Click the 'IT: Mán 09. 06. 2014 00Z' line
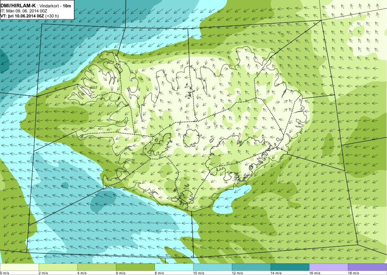This screenshot has height=275, width=387. (x=24, y=11)
